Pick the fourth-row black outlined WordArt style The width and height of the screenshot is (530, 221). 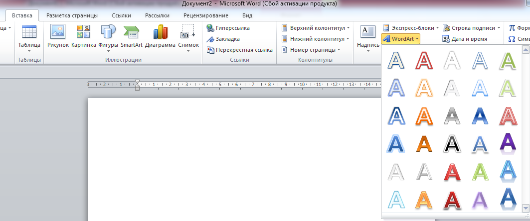click(452, 143)
